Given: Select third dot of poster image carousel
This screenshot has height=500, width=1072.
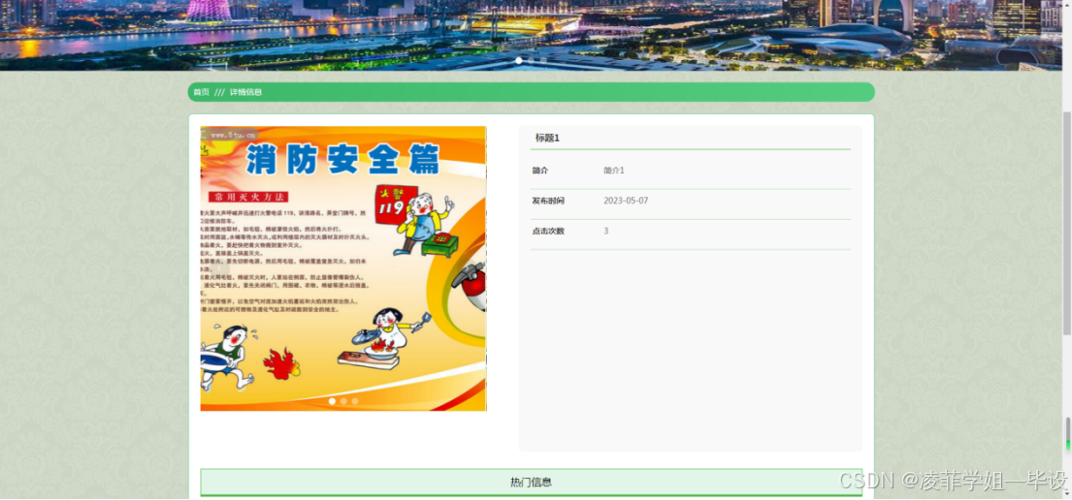Looking at the screenshot, I should coord(355,401).
